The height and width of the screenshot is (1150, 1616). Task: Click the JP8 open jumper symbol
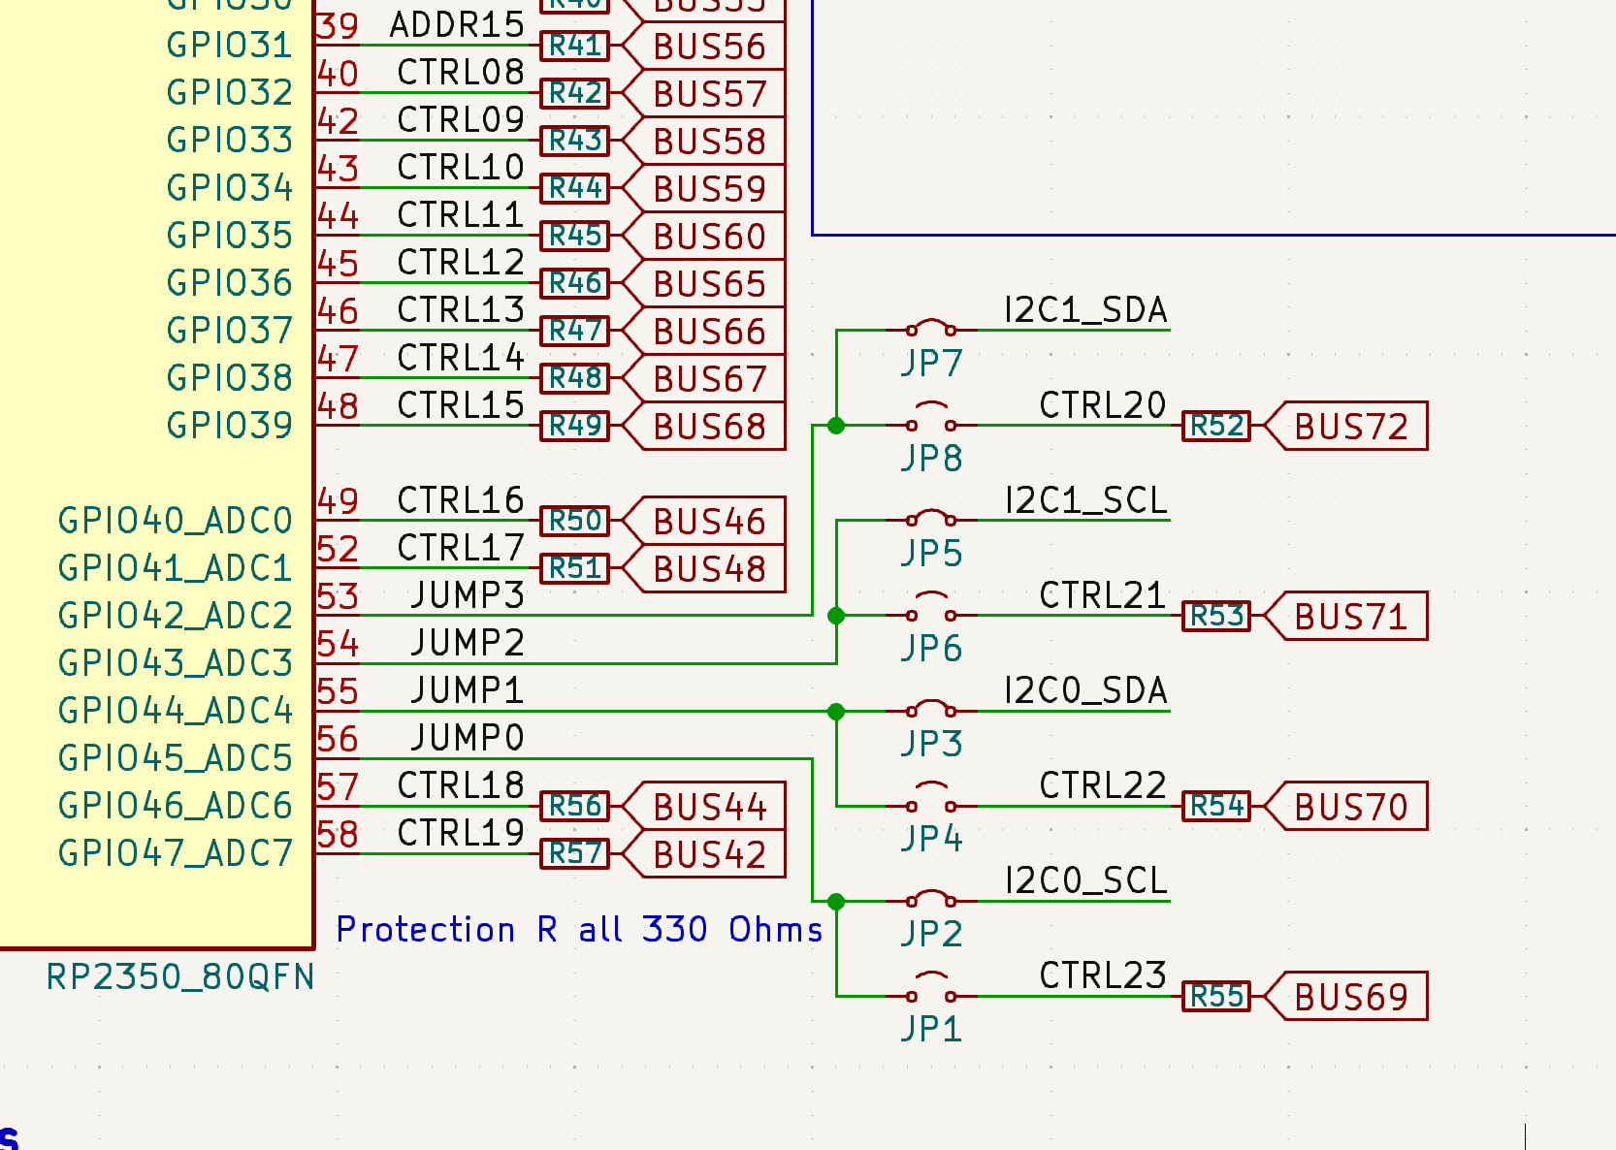pyautogui.click(x=930, y=423)
